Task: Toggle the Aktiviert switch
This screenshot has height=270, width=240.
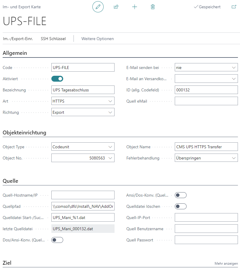Action: point(57,79)
